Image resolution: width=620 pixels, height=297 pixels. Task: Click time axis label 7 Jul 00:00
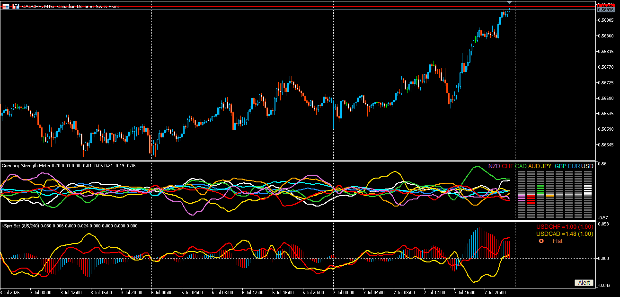[x=344, y=293]
